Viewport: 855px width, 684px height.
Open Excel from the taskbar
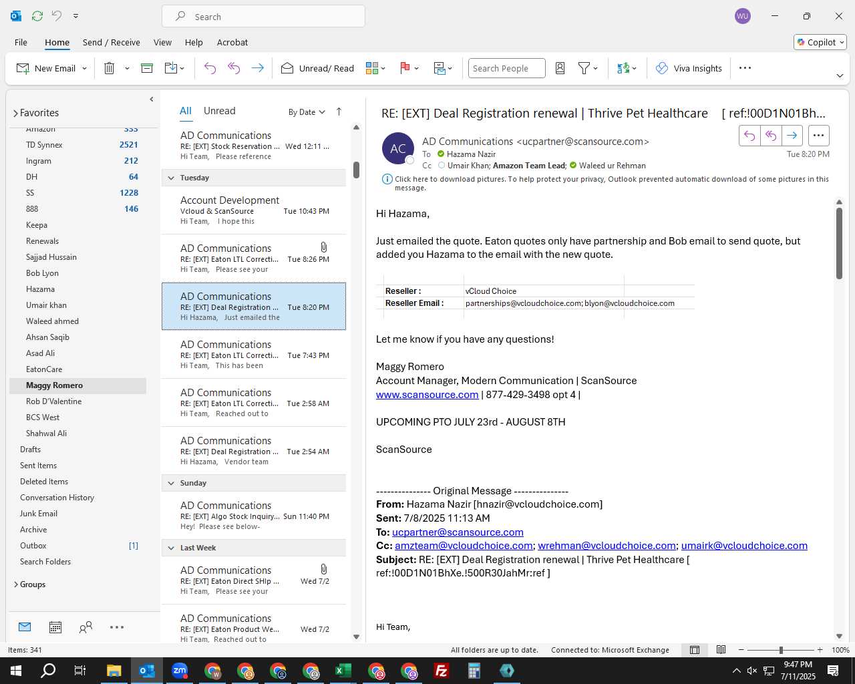(343, 671)
